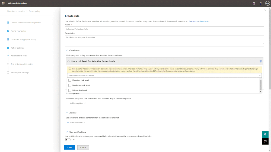The image size is (271, 152).
Task: Go to Test or turn on the policy step
Action: point(22,64)
